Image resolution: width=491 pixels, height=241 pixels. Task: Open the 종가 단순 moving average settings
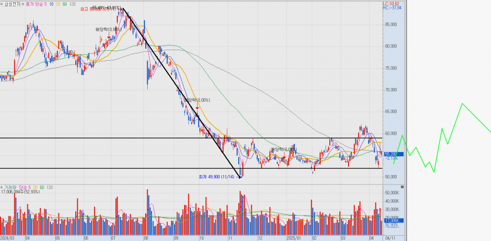pos(33,4)
